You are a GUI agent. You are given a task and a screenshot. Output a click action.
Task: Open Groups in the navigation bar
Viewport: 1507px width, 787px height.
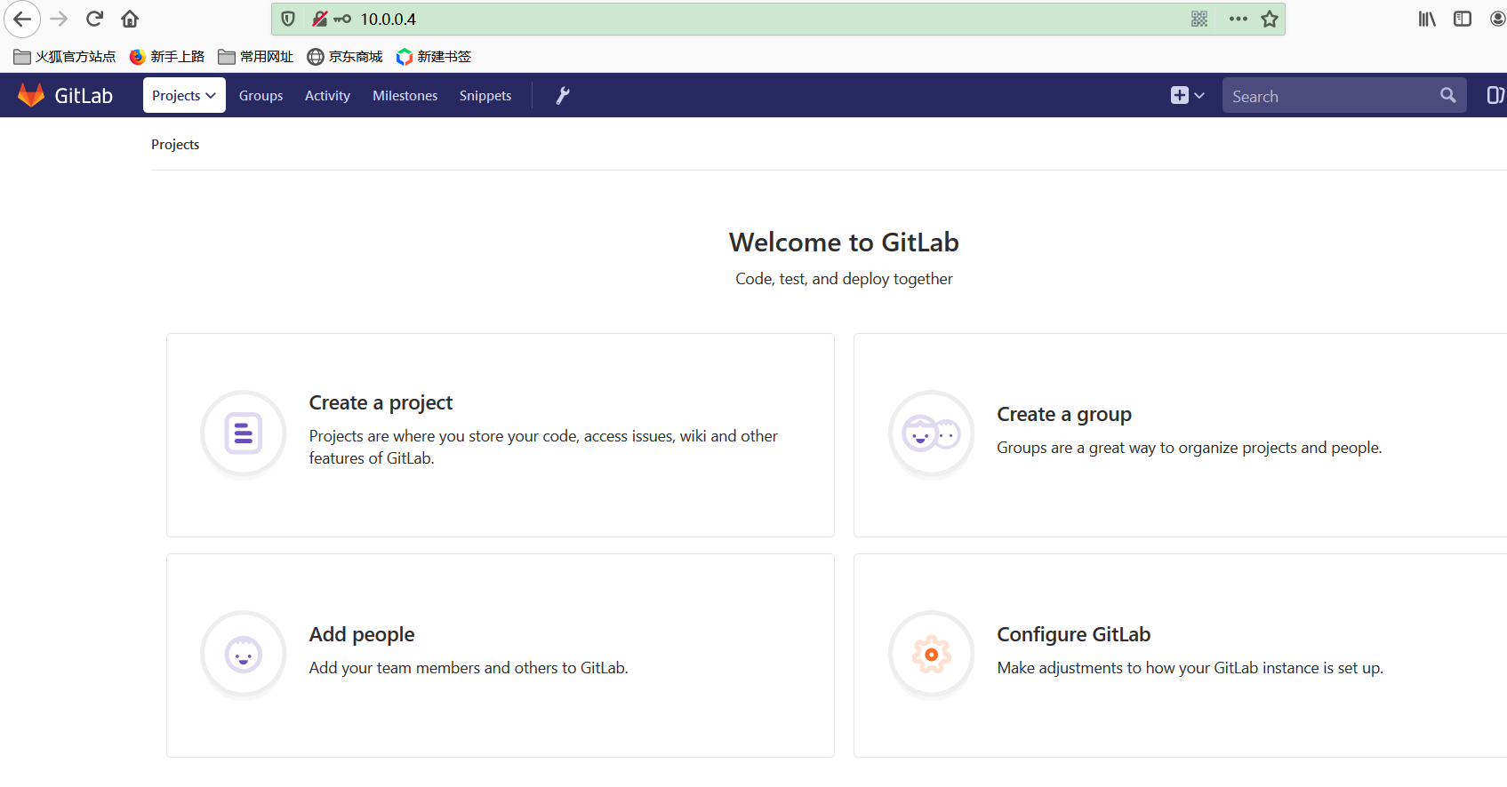pos(261,95)
